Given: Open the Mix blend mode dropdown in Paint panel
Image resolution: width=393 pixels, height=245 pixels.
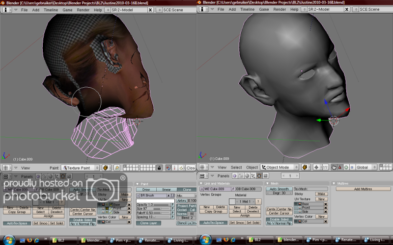Looking at the screenshot, I should pyautogui.click(x=187, y=196).
